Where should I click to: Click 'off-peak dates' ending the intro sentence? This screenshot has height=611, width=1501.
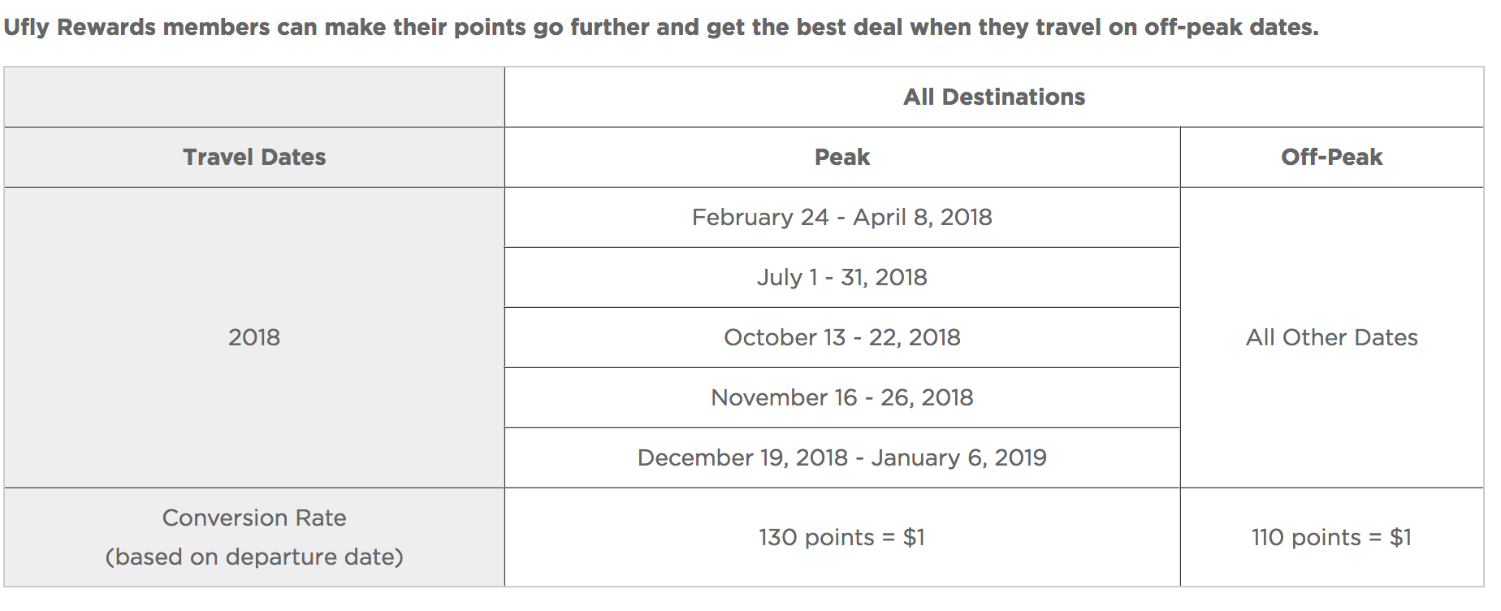[x=1229, y=28]
